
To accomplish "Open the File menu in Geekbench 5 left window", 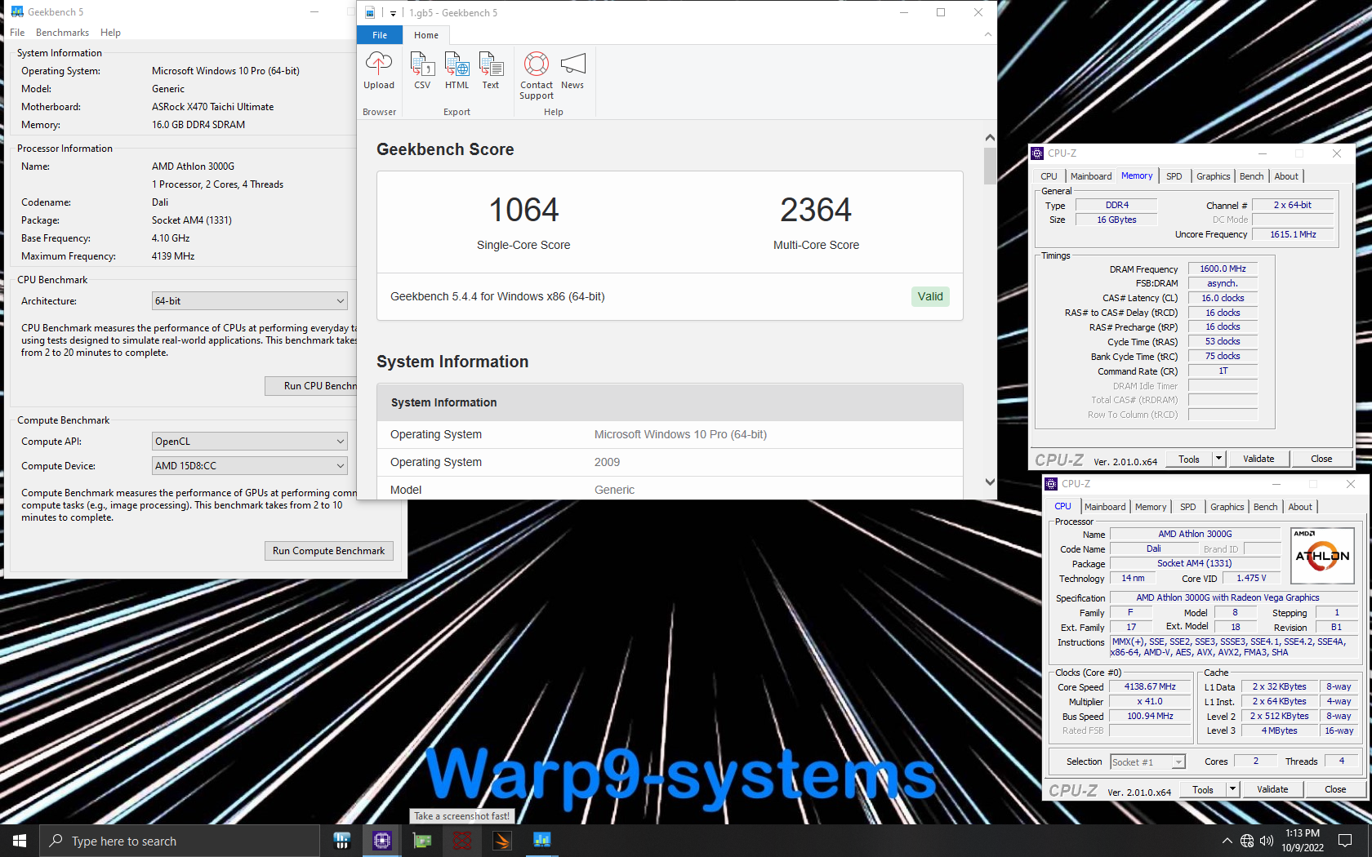I will coord(17,33).
